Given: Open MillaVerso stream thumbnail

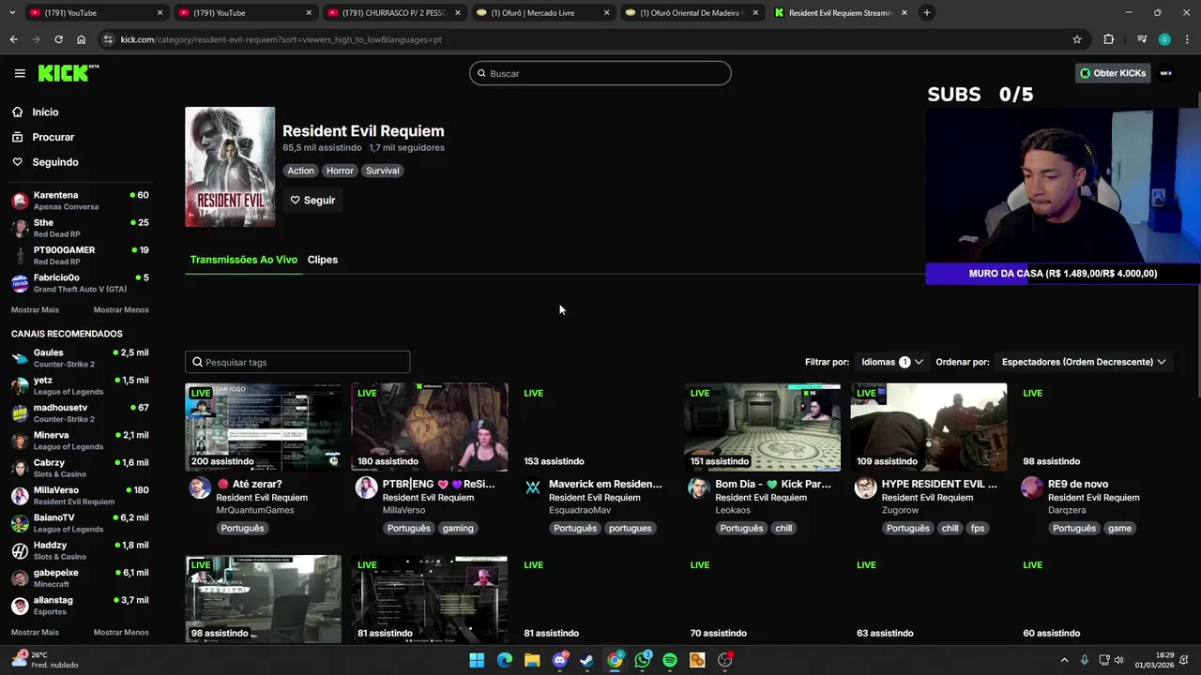Looking at the screenshot, I should 430,427.
